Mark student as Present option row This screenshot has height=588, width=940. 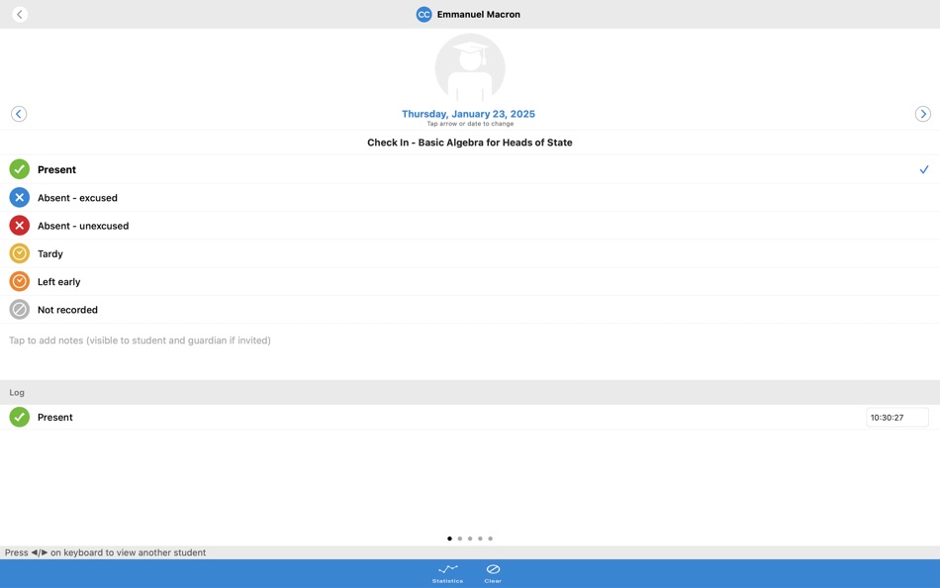[x=470, y=169]
